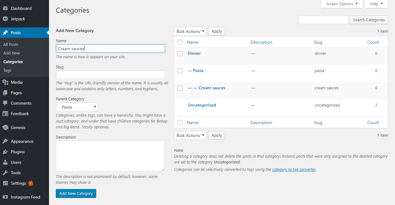Check the Dinner category checkbox
The width and height of the screenshot is (395, 205).
(x=180, y=54)
